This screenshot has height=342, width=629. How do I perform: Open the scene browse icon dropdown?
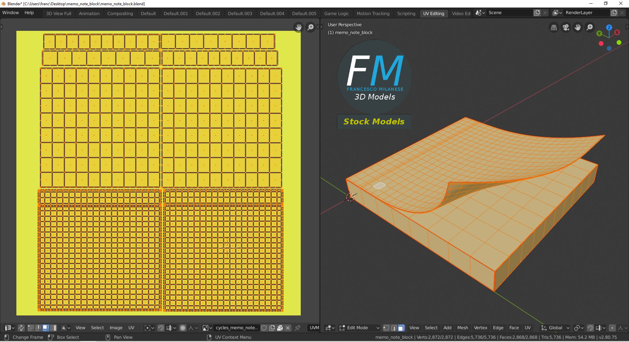pos(480,13)
